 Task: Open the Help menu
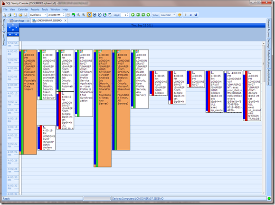tap(65, 10)
